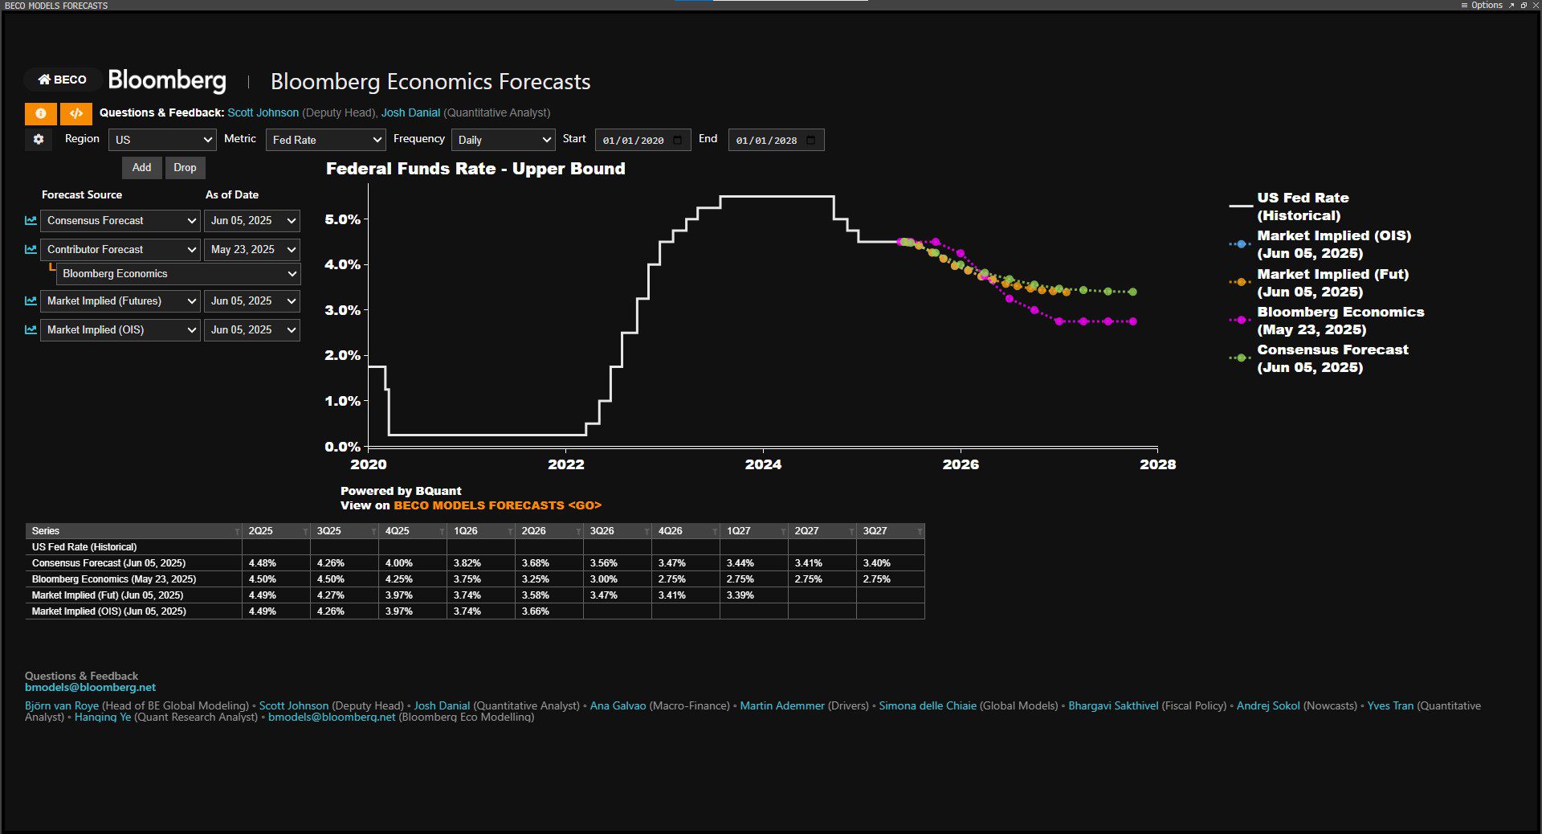Click chart icon beside Market Implied (OIS)

pyautogui.click(x=31, y=329)
